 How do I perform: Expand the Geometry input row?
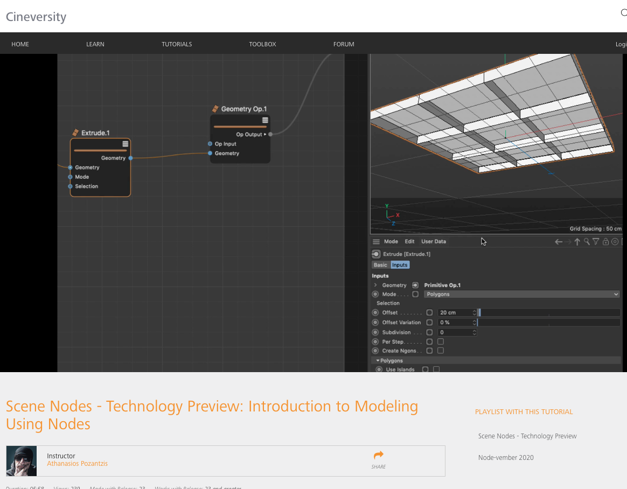tap(375, 285)
